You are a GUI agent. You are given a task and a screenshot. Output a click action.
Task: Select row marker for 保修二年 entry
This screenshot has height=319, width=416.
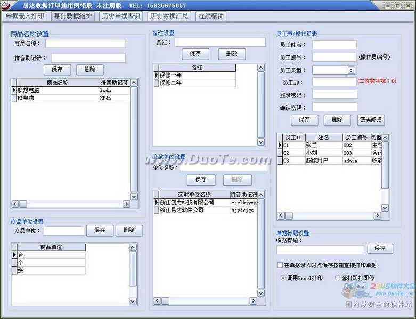click(156, 83)
